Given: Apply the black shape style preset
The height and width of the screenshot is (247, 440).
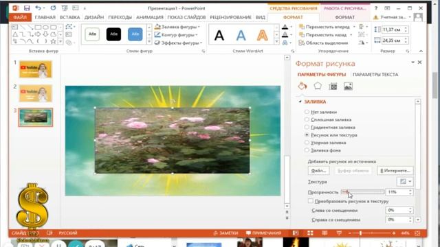Looking at the screenshot, I should pyautogui.click(x=113, y=34).
